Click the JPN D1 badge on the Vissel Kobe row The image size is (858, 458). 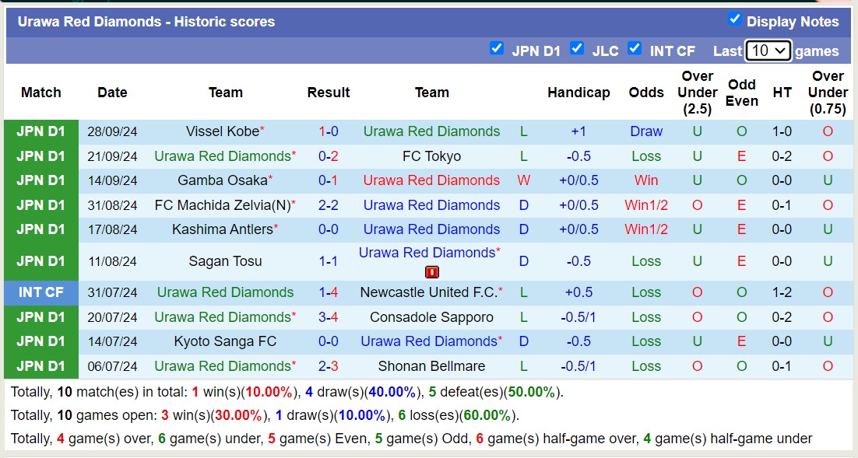click(40, 131)
